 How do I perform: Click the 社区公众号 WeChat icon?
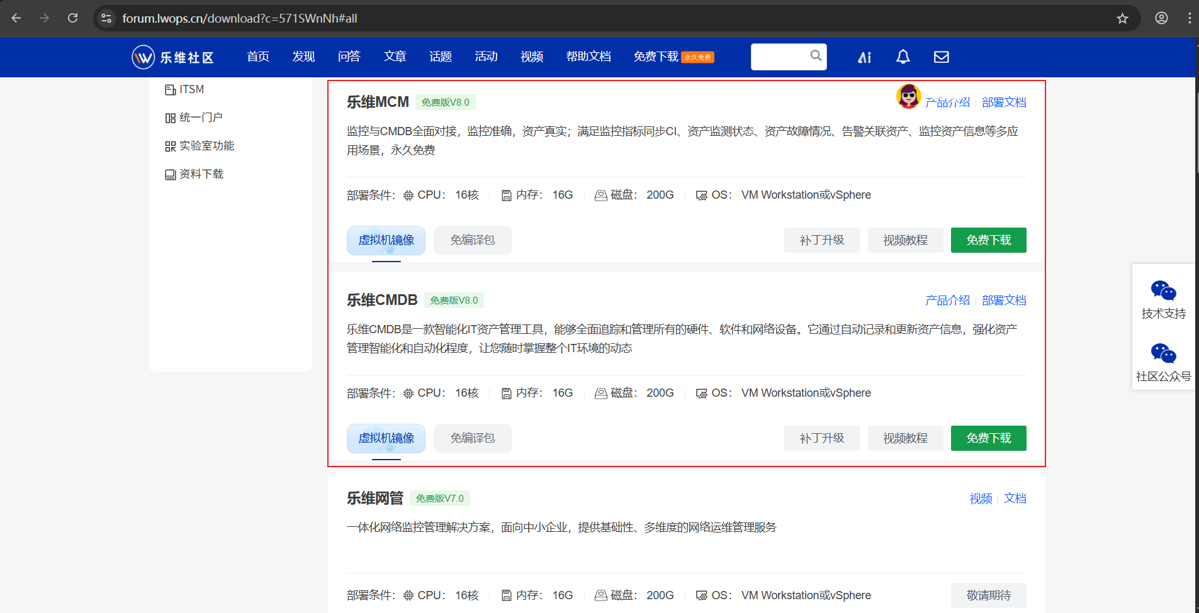click(x=1163, y=354)
